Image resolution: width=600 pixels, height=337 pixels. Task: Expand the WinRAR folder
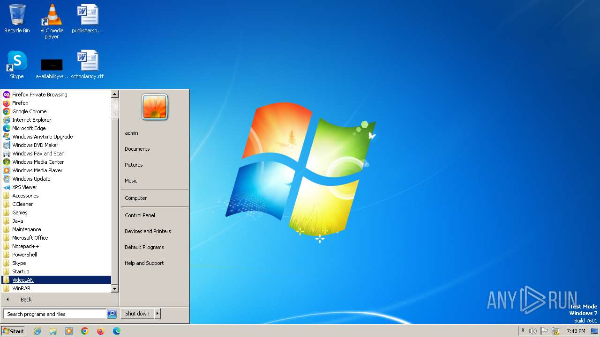pyautogui.click(x=56, y=288)
